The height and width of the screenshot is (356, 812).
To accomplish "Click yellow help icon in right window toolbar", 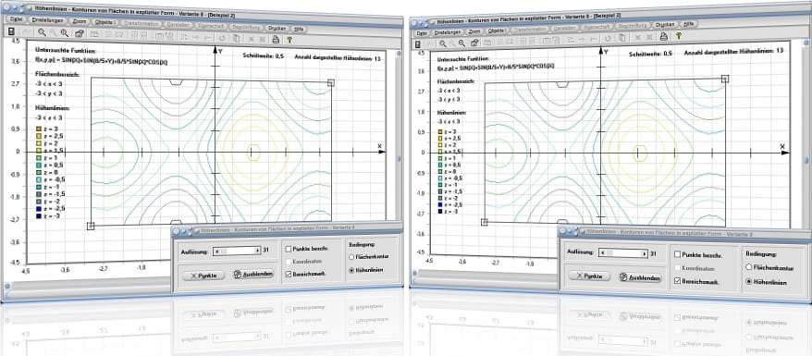I will (678, 35).
